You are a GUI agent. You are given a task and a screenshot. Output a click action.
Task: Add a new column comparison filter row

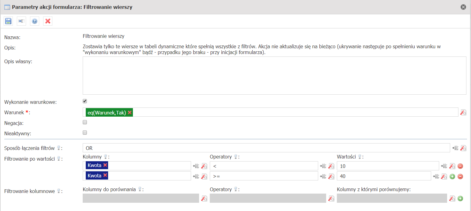460,198
